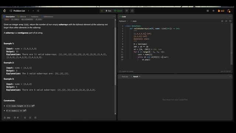Click the 'Example 1:' heading
Viewport: 236px width, 133px height.
pyautogui.click(x=9, y=44)
